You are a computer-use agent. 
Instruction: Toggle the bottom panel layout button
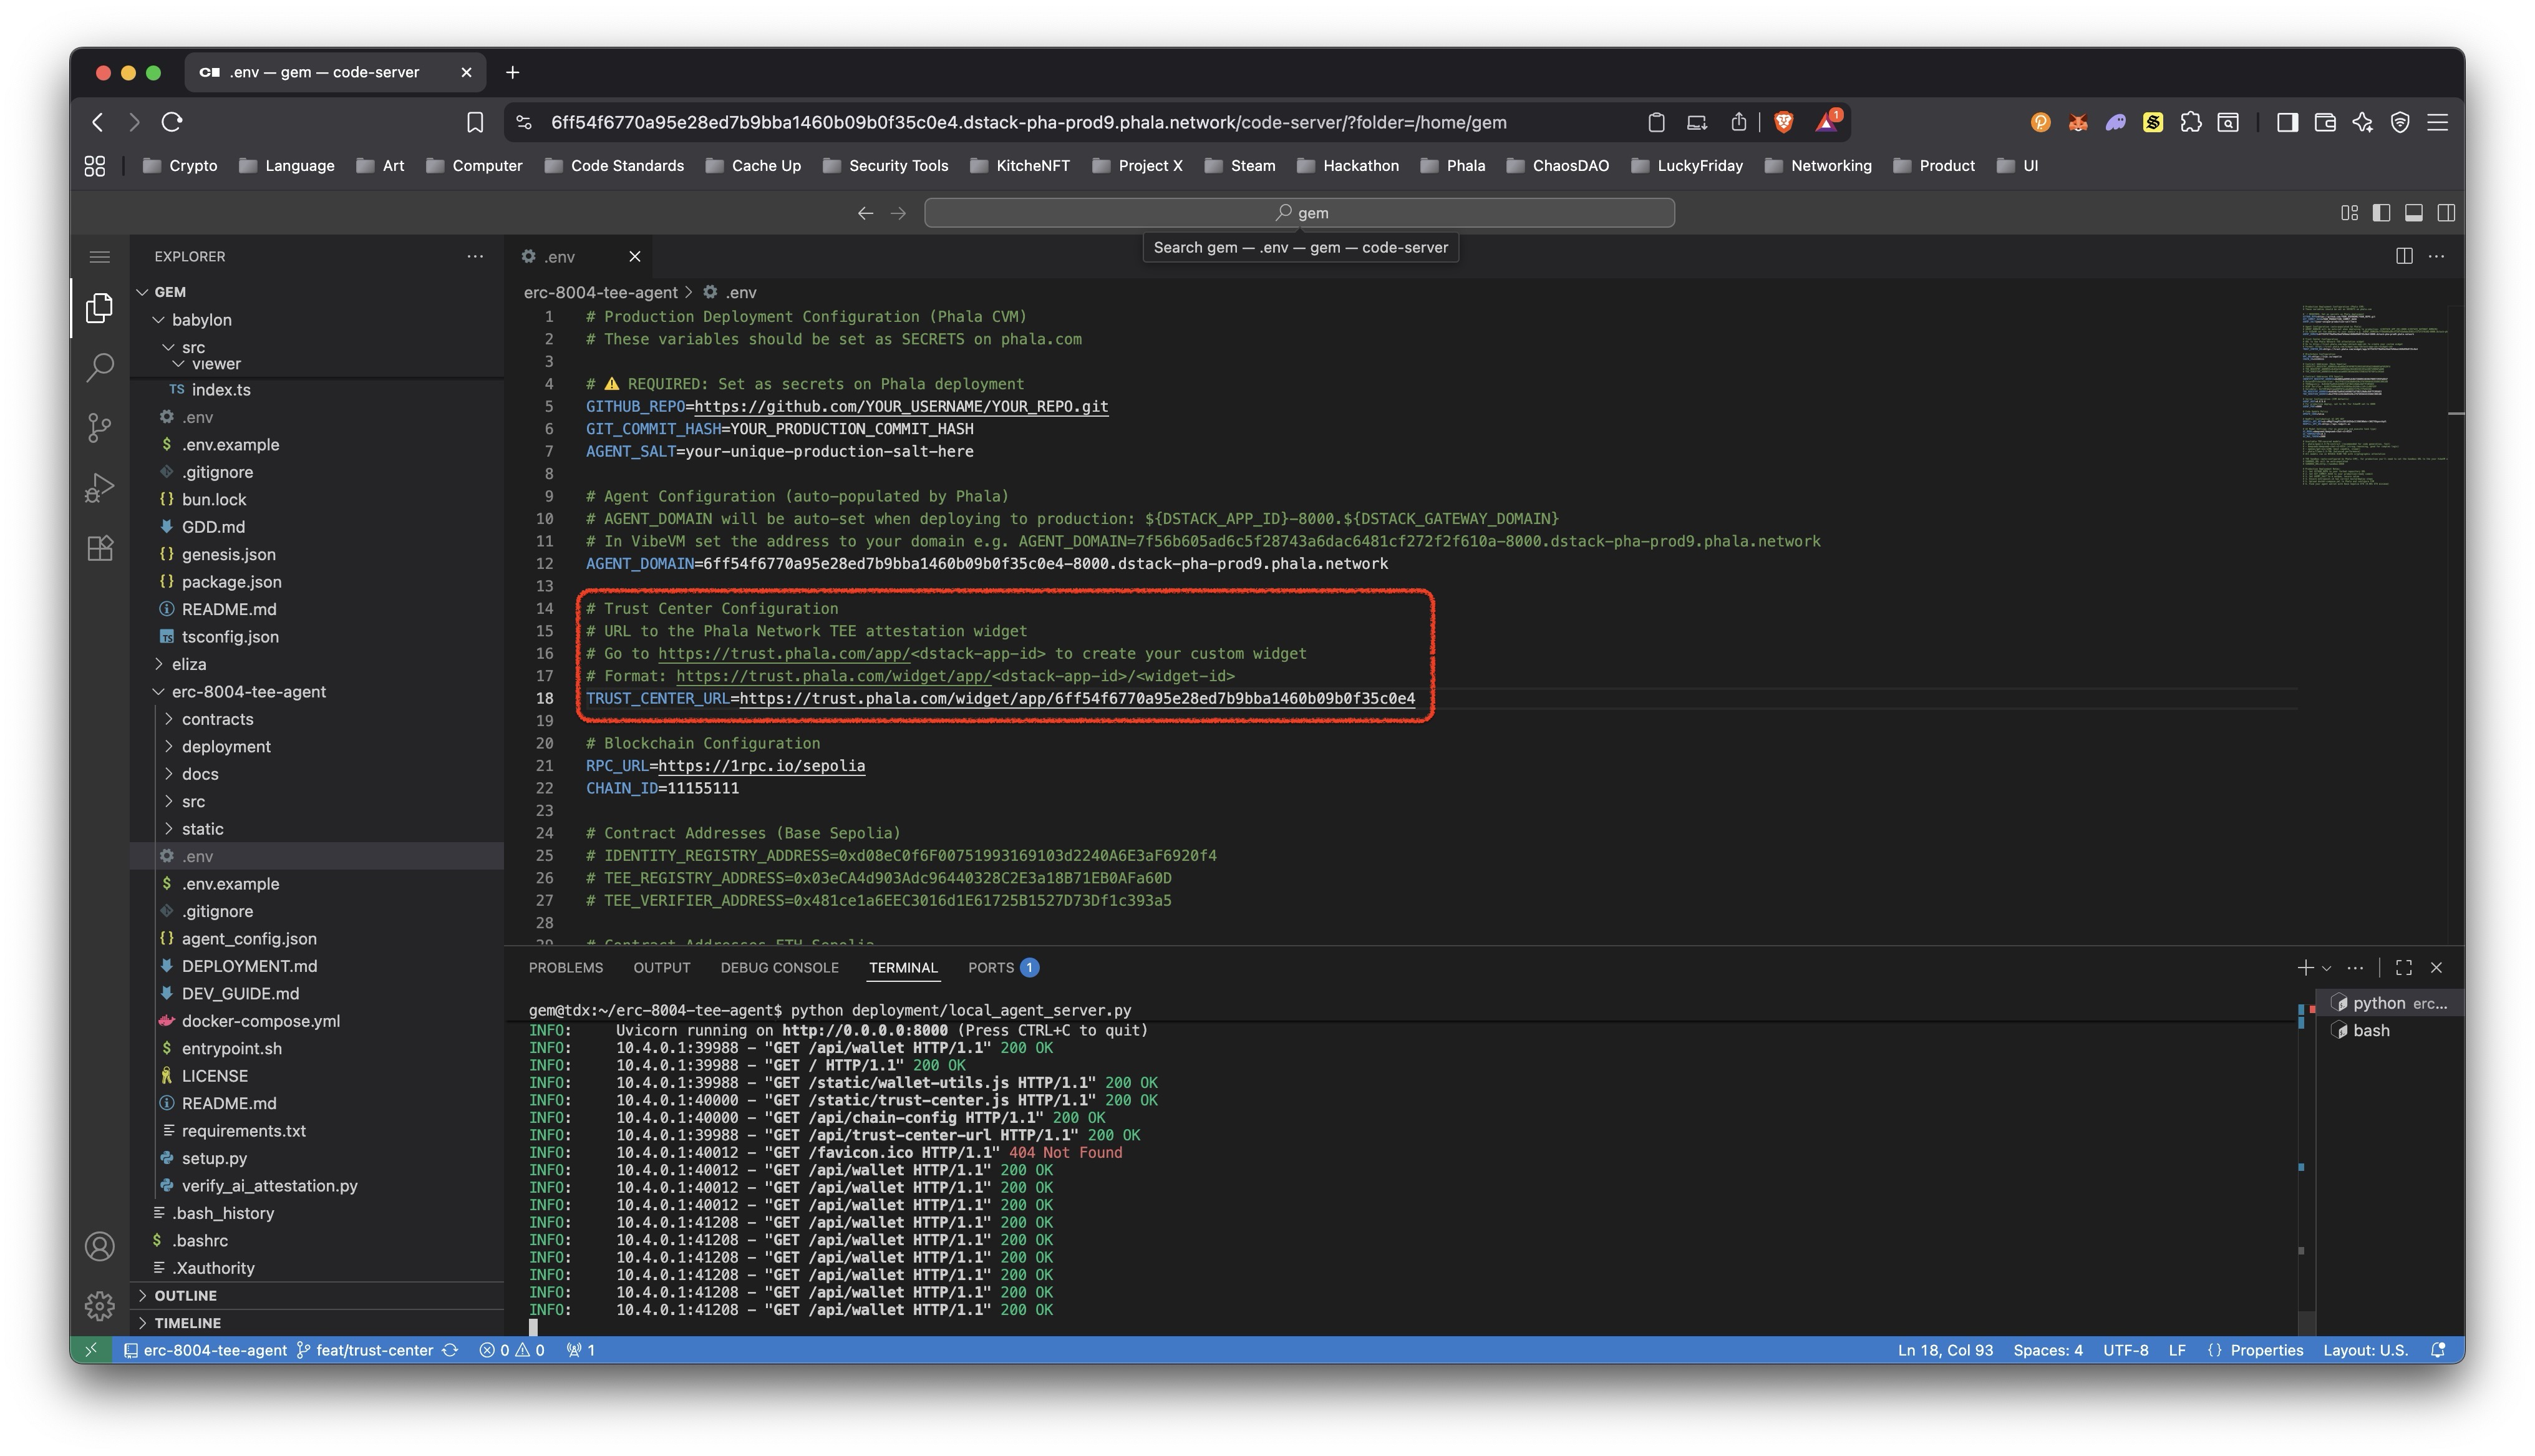click(2413, 213)
